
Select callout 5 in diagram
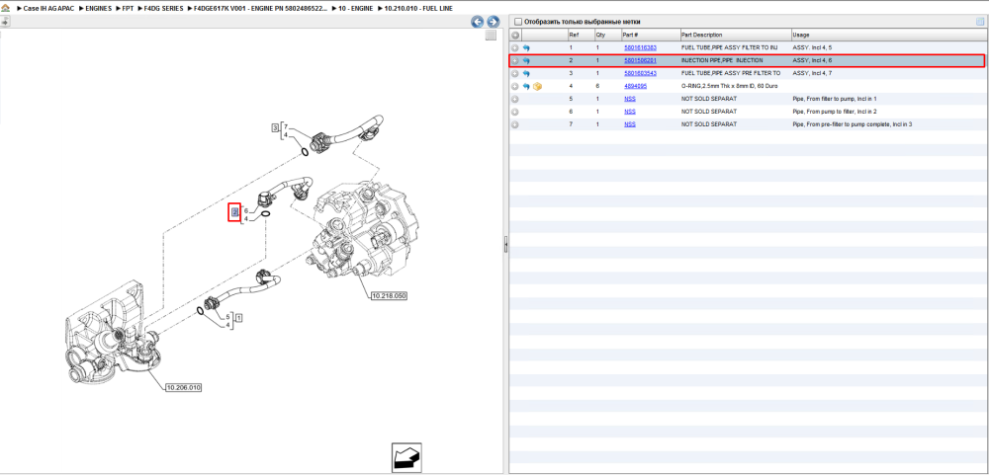(227, 317)
